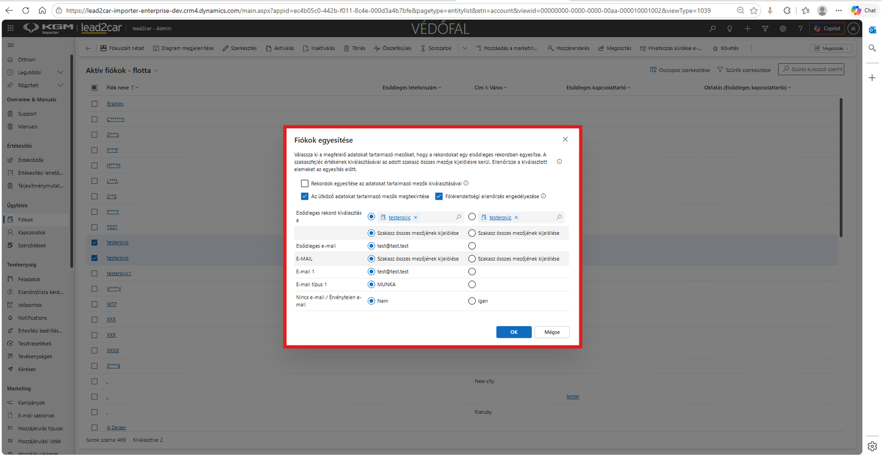Uncheck Fölérendeltségi ellenőrzés engedélyezése
Viewport: 882px width, 455px height.
[x=439, y=196]
